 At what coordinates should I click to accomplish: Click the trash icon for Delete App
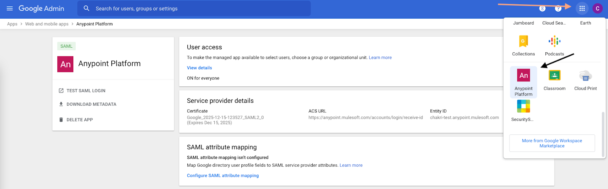click(61, 120)
